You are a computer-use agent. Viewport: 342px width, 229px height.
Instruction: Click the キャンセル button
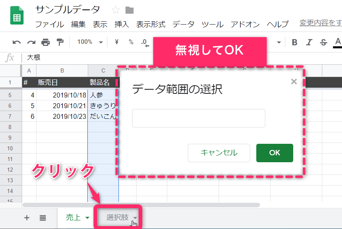click(x=219, y=153)
